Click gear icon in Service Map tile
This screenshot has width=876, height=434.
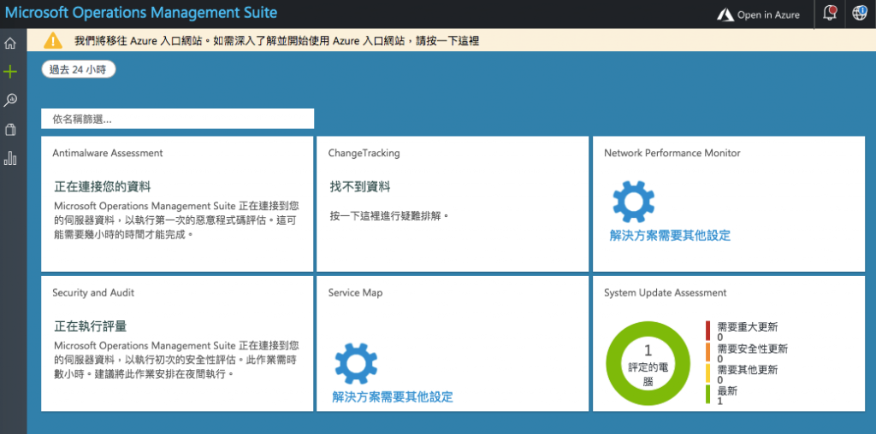[356, 364]
